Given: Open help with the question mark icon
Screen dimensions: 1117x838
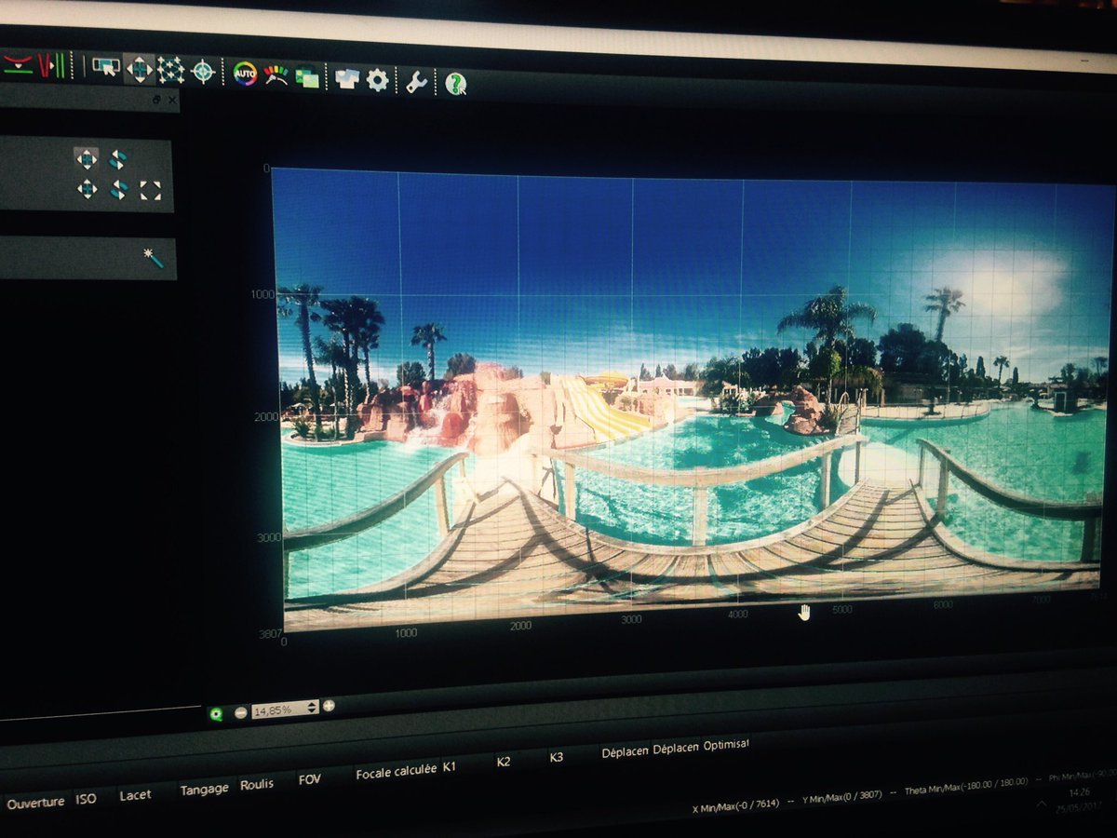Looking at the screenshot, I should click(455, 84).
